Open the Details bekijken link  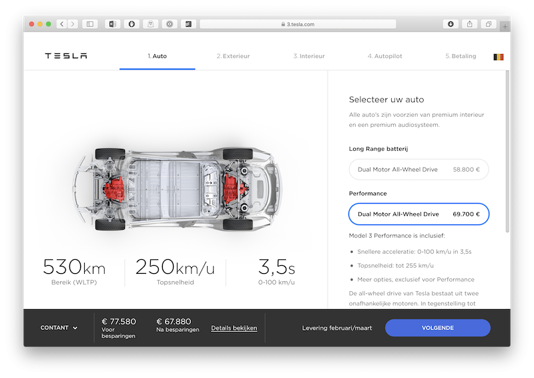click(234, 328)
